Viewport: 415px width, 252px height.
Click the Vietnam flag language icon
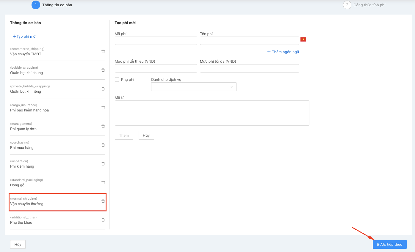click(303, 40)
